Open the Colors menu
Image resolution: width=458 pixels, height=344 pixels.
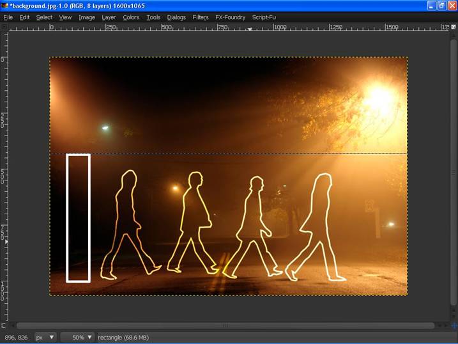click(131, 17)
